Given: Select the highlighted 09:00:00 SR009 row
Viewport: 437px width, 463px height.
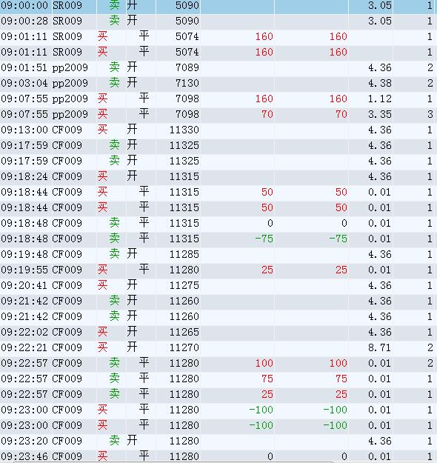Looking at the screenshot, I should tap(218, 6).
